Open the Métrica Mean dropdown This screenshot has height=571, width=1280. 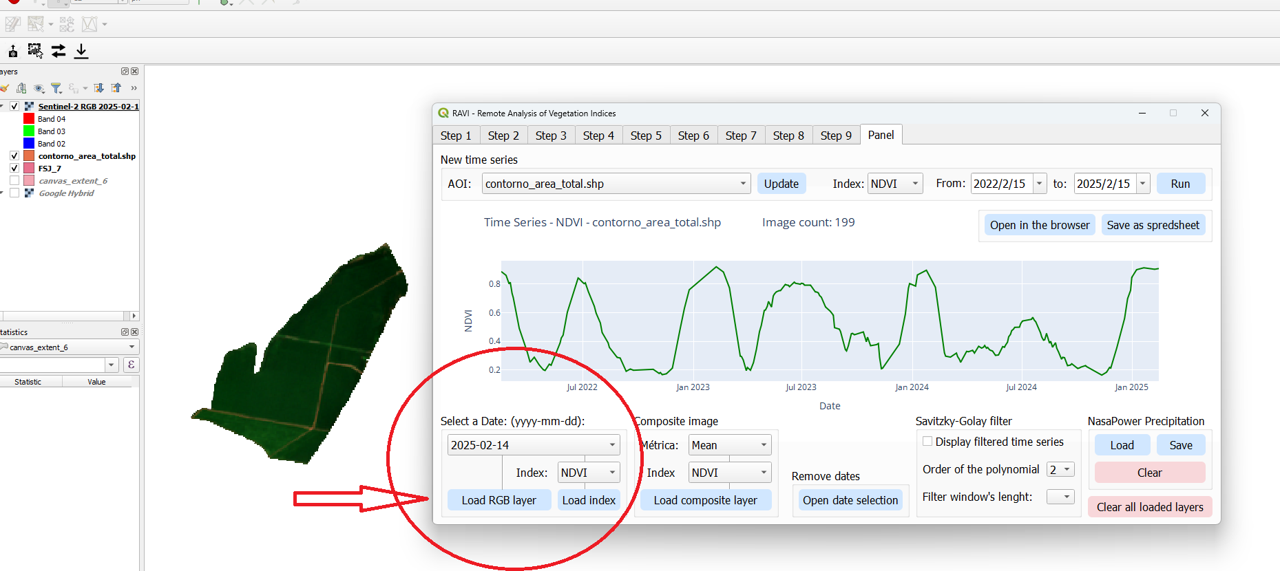point(763,445)
